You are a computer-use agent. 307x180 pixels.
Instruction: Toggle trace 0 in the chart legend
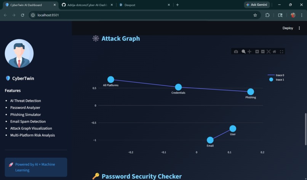276,75
